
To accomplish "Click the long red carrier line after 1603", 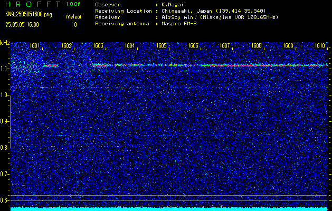I will [x=210, y=65].
